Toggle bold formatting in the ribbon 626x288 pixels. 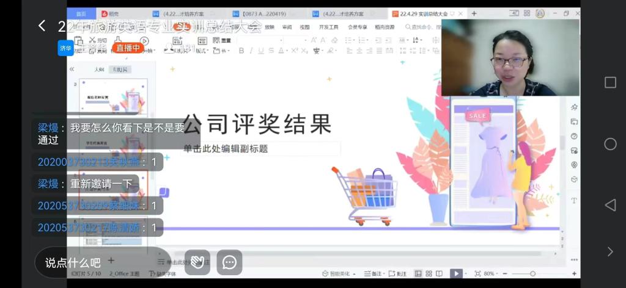(x=241, y=51)
